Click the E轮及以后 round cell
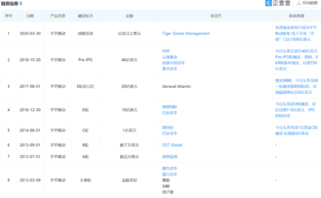Image resolution: width=321 pixels, height=198 pixels. pyautogui.click(x=85, y=86)
